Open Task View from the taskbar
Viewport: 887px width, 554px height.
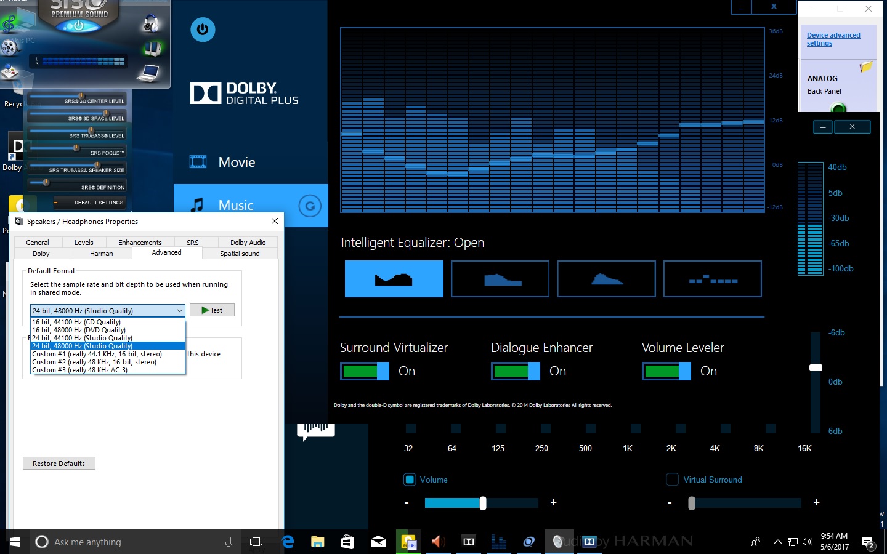(256, 542)
